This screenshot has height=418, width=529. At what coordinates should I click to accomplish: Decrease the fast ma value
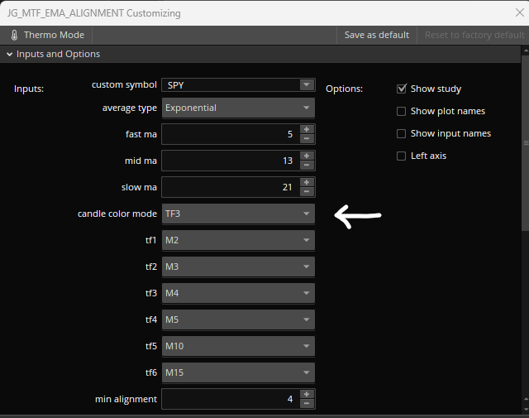coord(307,139)
